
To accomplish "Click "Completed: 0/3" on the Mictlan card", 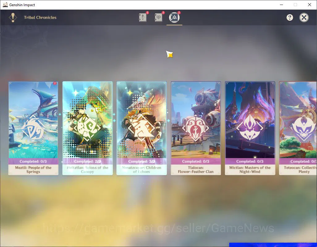I will (x=250, y=161).
